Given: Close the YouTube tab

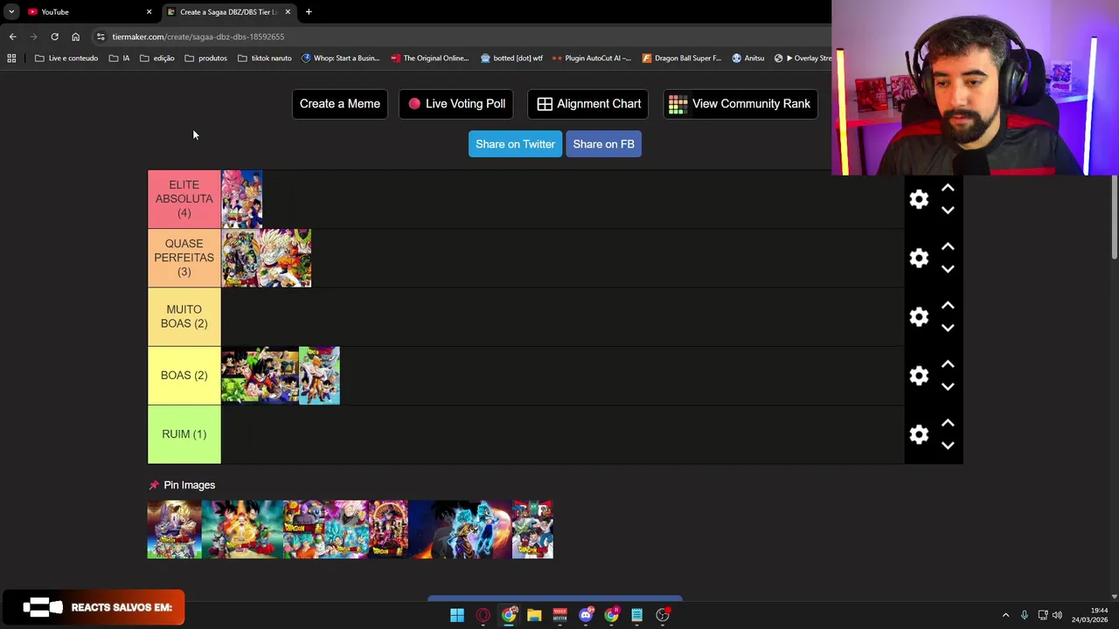Looking at the screenshot, I should (149, 12).
